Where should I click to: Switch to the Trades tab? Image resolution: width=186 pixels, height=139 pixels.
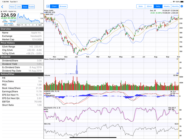tap(32, 7)
